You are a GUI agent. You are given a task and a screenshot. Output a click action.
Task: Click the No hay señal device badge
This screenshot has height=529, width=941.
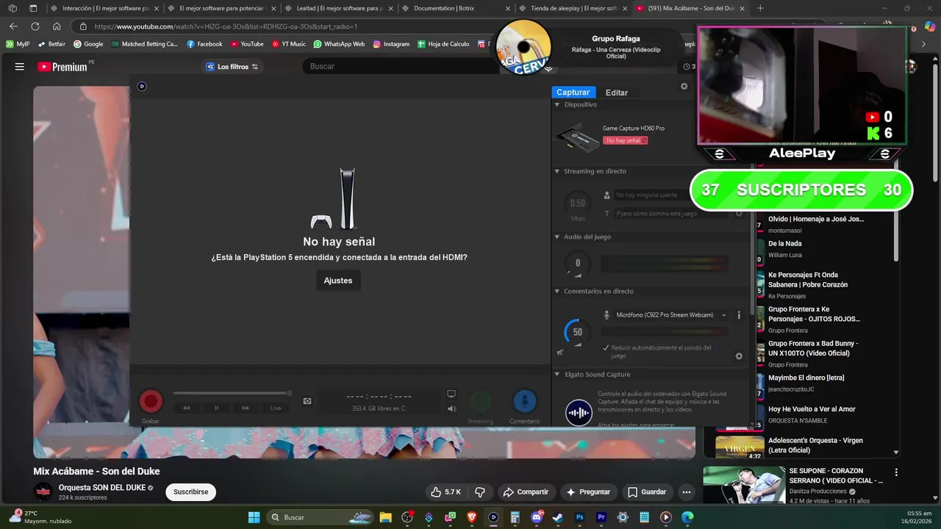(x=625, y=140)
